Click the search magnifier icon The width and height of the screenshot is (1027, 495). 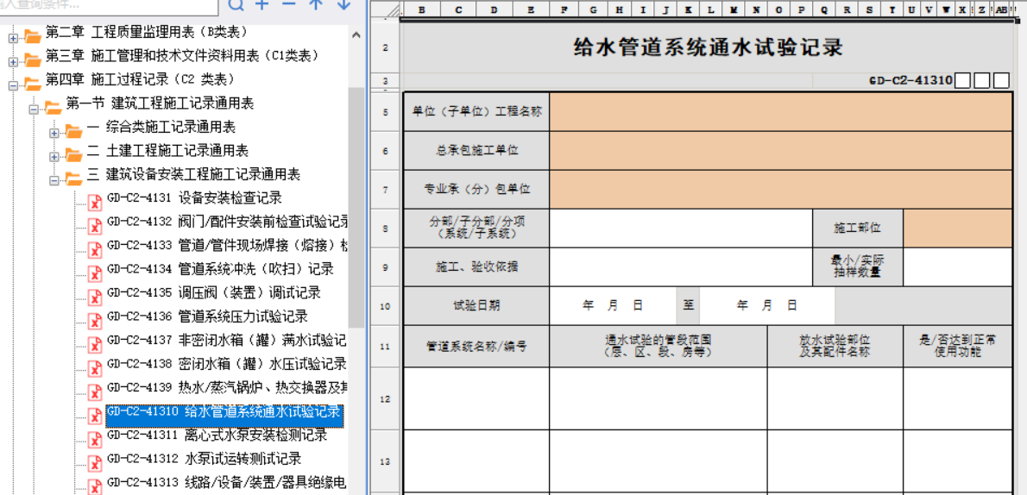click(x=236, y=4)
